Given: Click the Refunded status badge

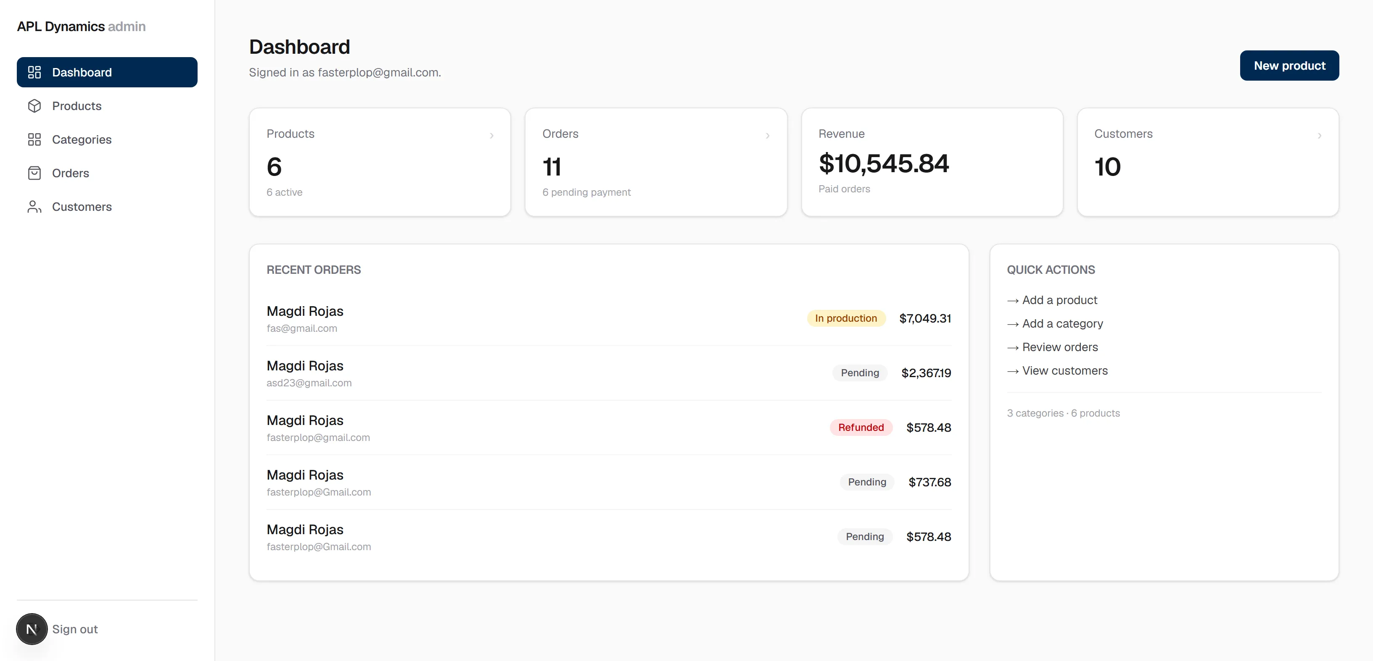Looking at the screenshot, I should (861, 428).
